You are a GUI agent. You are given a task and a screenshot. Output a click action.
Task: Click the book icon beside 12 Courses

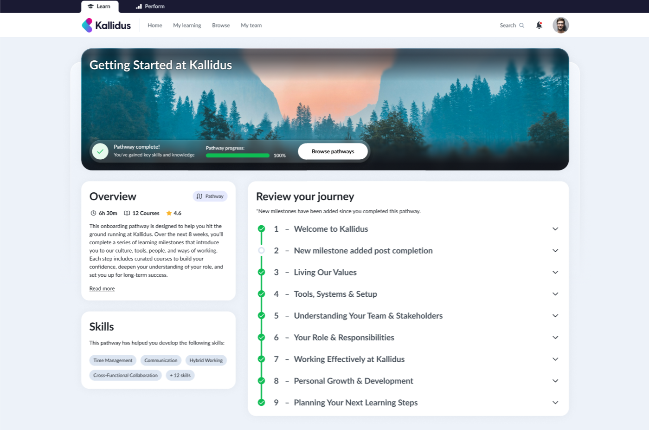tap(127, 213)
